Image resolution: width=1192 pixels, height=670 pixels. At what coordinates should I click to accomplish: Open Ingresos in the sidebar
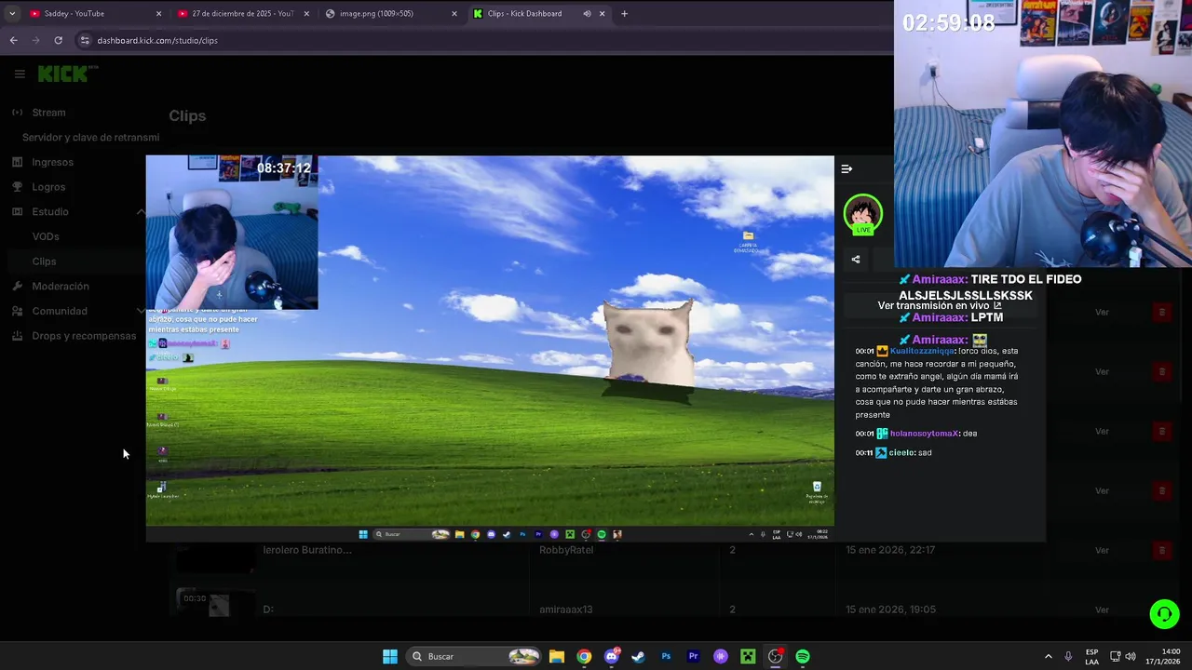[x=52, y=162]
